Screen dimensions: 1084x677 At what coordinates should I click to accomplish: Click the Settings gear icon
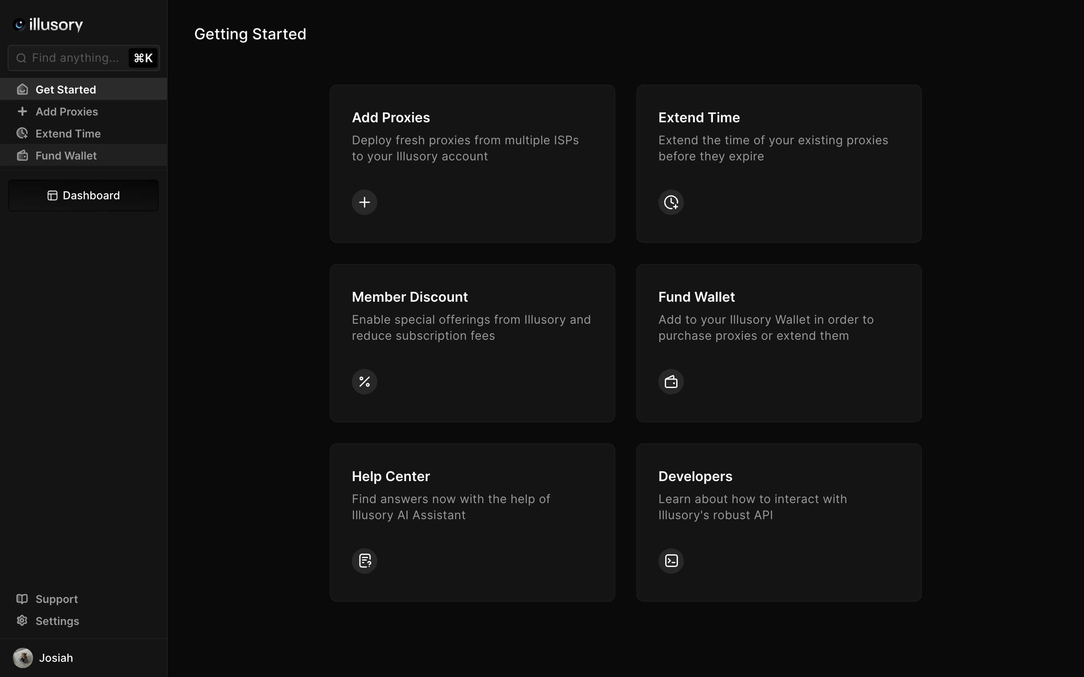coord(22,621)
